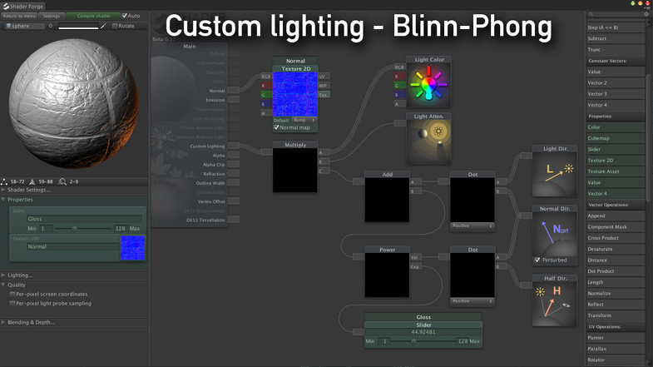Screen dimensions: 653x367
Task: Click the MIP input of Texture 2D node
Action: point(324,86)
